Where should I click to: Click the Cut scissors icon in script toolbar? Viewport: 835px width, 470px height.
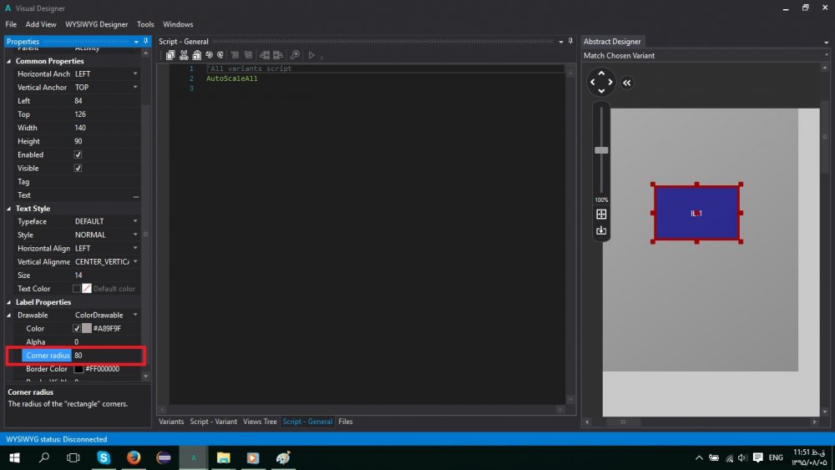coord(185,55)
